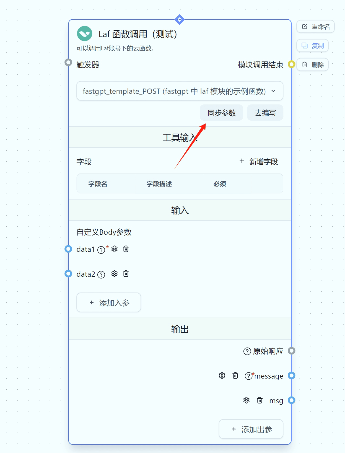Click the settings gear for data1
Viewport: 345px width, 453px height.
115,249
